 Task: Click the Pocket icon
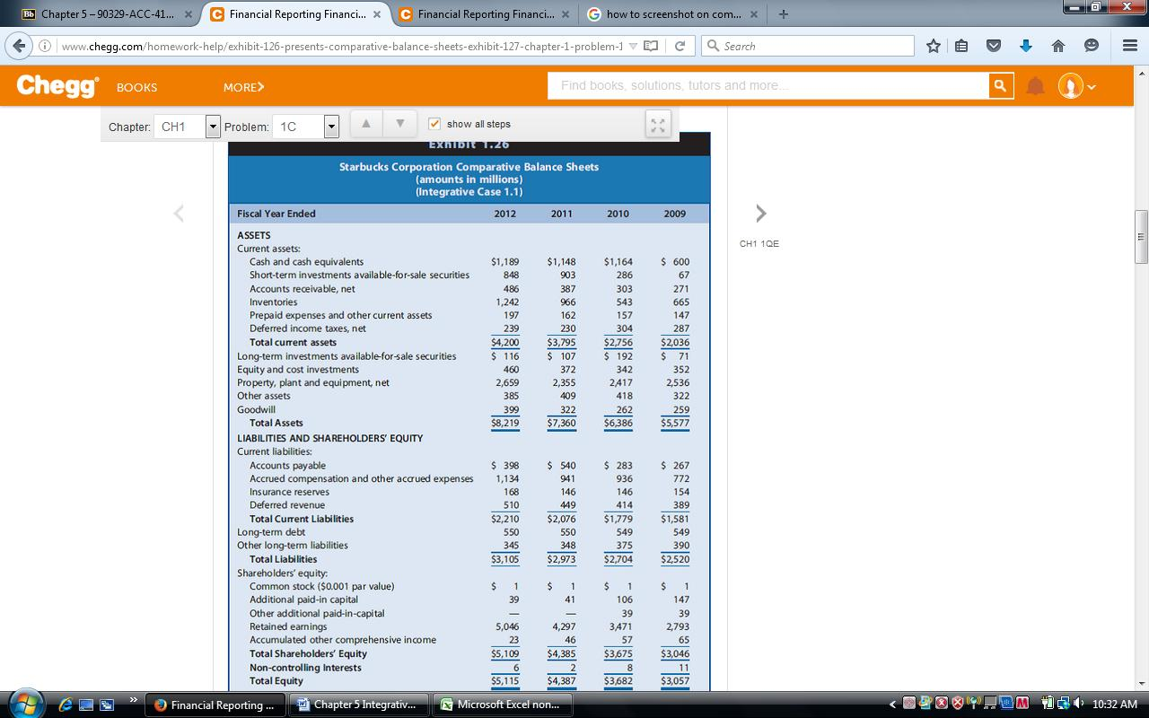click(994, 46)
